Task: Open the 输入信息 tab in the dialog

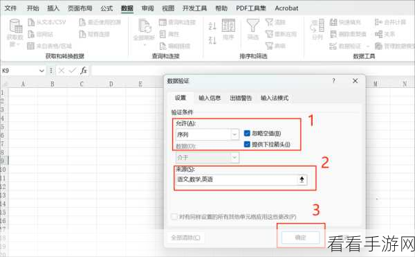Action: (x=210, y=98)
